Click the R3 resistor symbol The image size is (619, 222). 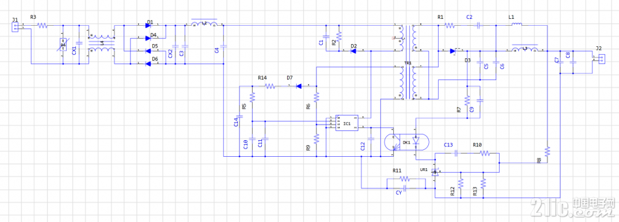42,26
